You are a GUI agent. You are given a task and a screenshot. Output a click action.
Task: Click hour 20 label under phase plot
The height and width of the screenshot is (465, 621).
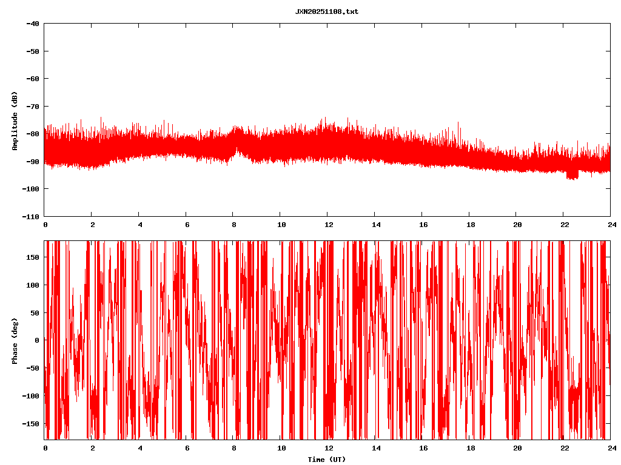point(517,448)
